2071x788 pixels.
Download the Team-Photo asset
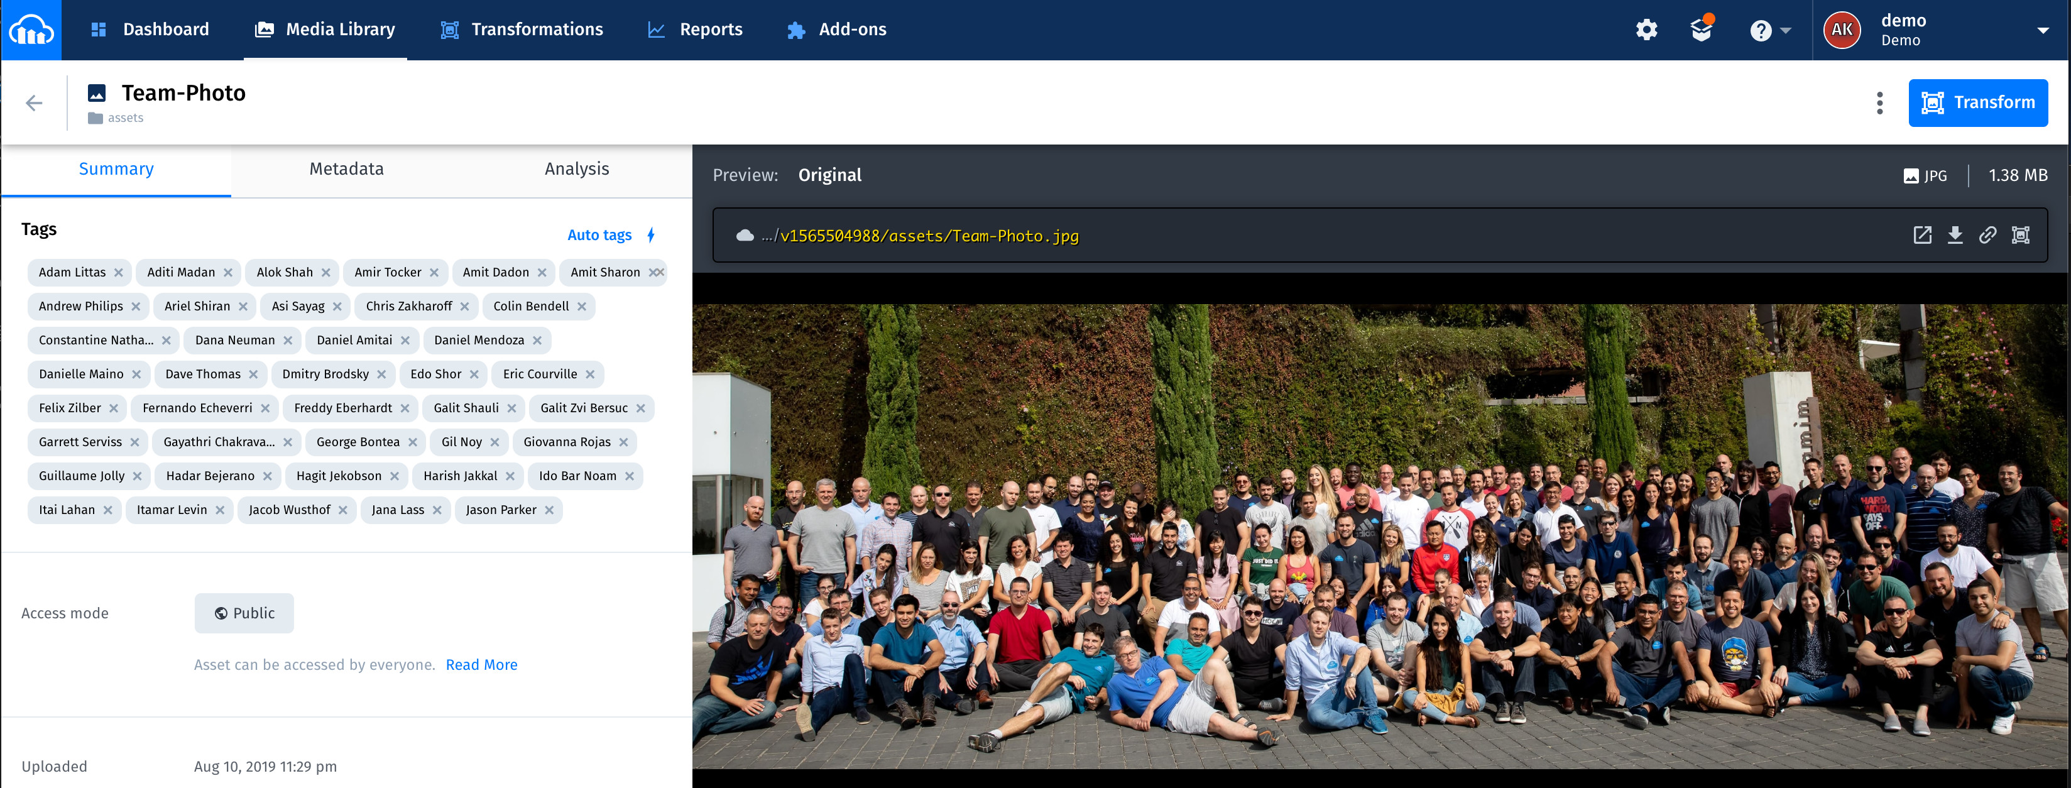point(1955,235)
